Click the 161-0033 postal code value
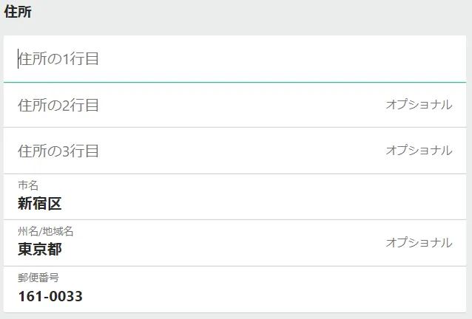 tap(50, 296)
